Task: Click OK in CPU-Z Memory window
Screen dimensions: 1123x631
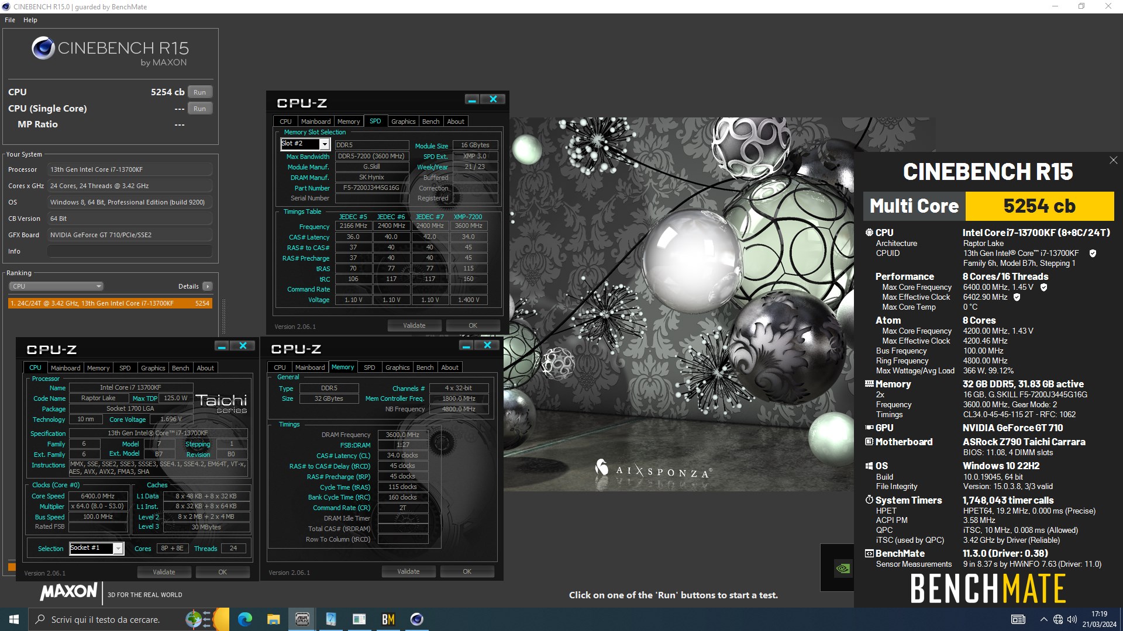Action: pos(467,571)
